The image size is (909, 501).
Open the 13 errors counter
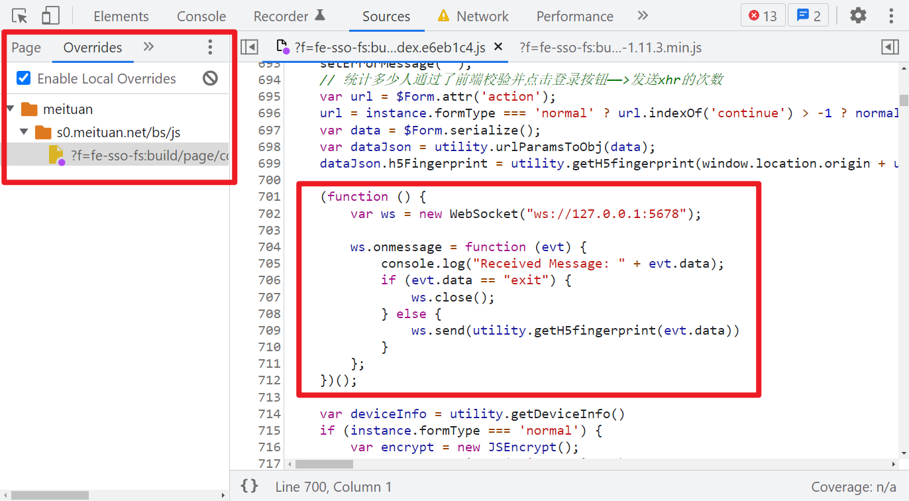pyautogui.click(x=763, y=16)
